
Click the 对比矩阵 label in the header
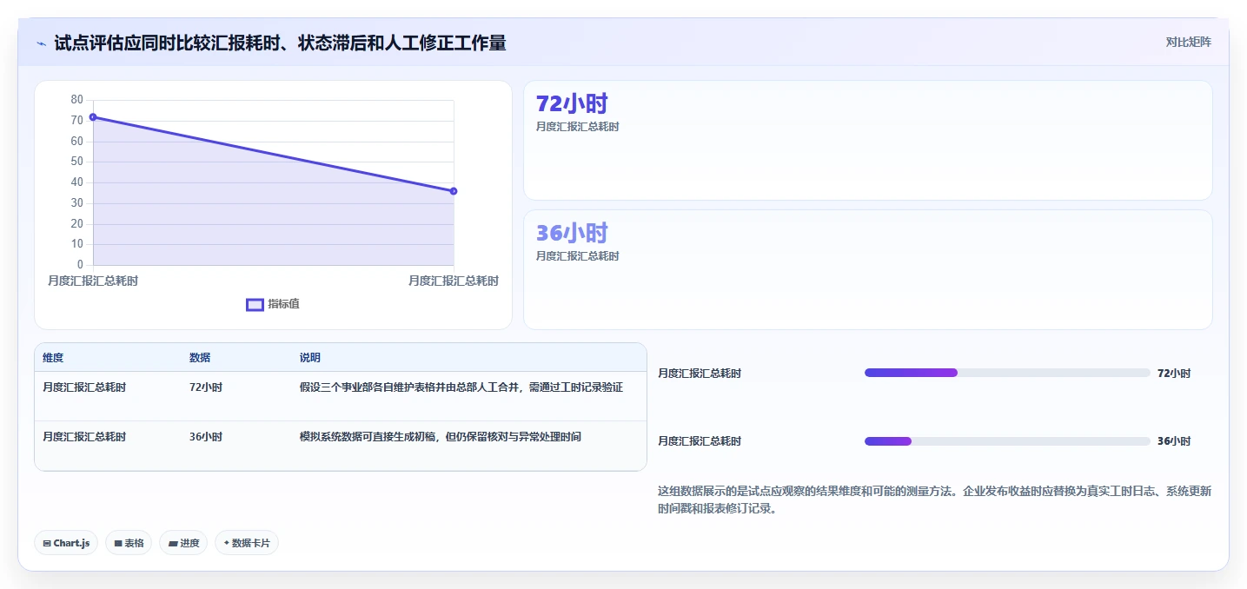pos(1188,42)
